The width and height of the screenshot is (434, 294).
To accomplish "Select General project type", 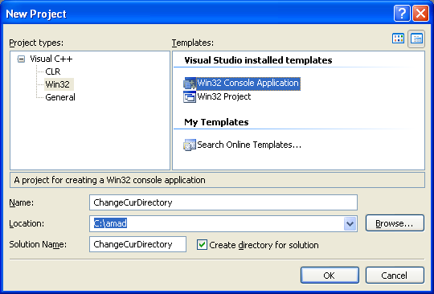I will click(60, 97).
